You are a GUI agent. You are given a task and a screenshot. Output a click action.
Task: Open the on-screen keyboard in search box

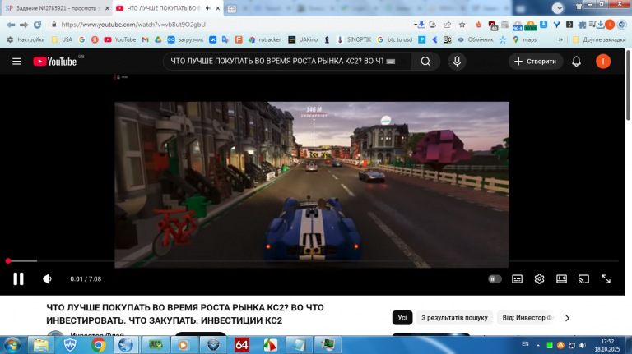[x=391, y=62]
